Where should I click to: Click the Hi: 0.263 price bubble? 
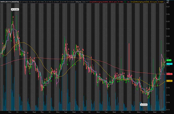point(15,9)
